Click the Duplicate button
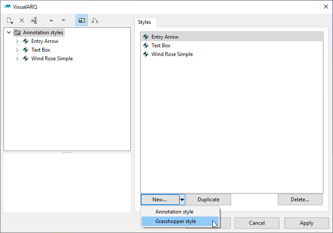 click(x=209, y=200)
